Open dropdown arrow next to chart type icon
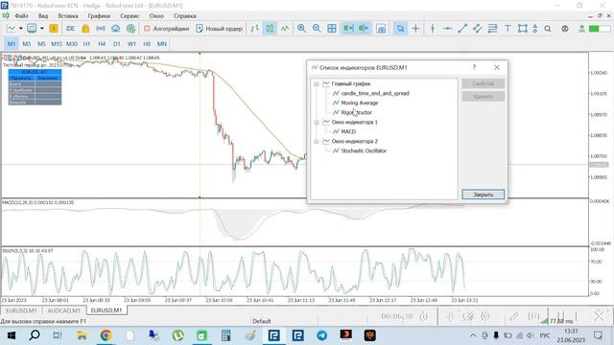The image size is (614, 345). 20,29
